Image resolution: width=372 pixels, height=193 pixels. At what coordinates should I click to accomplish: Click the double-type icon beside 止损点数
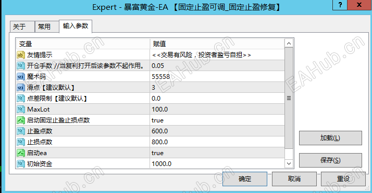click(x=21, y=142)
